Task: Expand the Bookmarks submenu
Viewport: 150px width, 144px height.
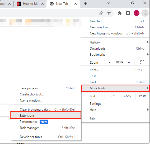Action: pos(115,55)
